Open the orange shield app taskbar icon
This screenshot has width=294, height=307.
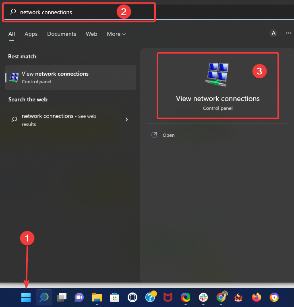click(x=274, y=298)
